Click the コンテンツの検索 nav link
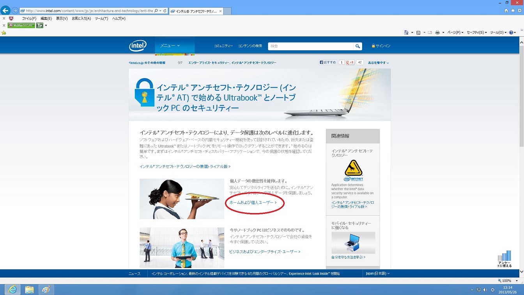The height and width of the screenshot is (295, 524). tap(250, 46)
